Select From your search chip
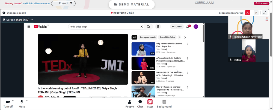 148,37
